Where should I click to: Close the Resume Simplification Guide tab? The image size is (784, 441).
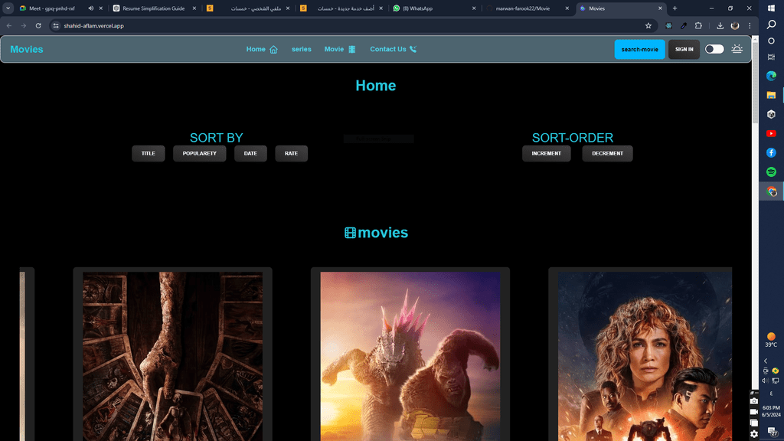tap(194, 8)
